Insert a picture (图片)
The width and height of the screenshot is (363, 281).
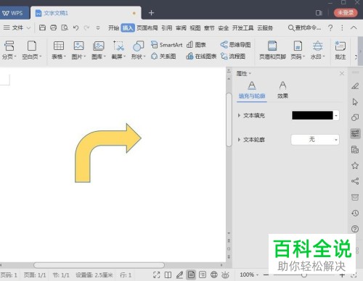pos(78,50)
